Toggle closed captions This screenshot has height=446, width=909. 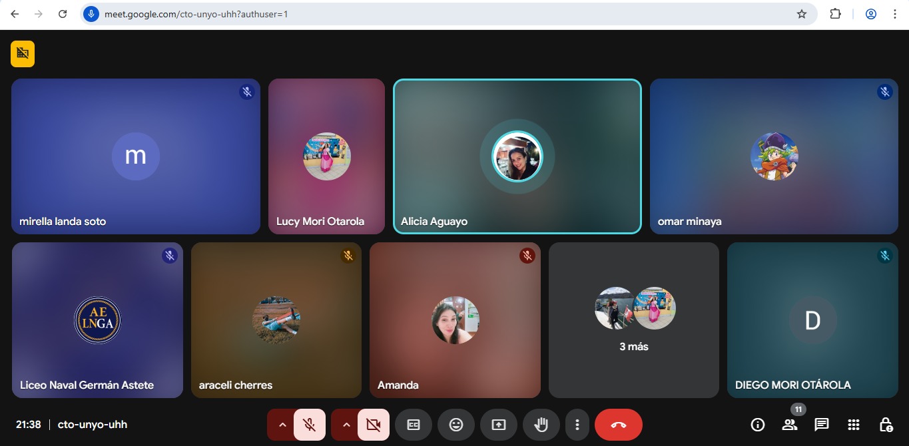414,425
